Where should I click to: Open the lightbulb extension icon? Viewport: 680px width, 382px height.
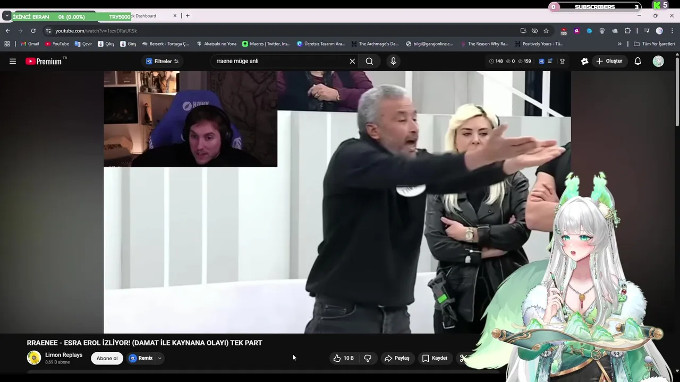602,31
